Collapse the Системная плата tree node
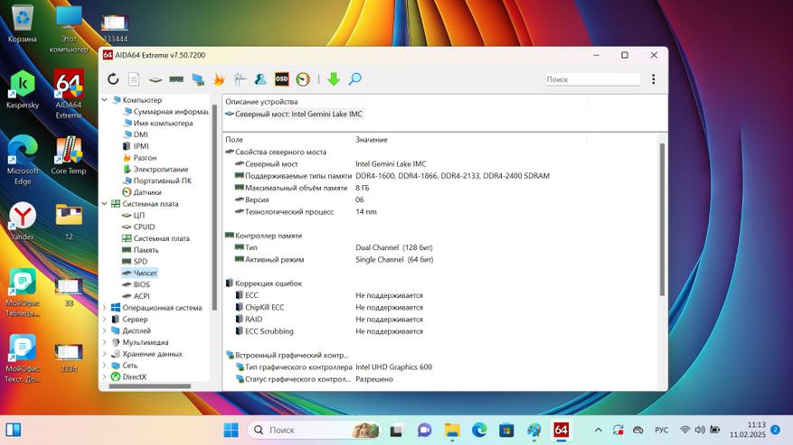 point(105,204)
